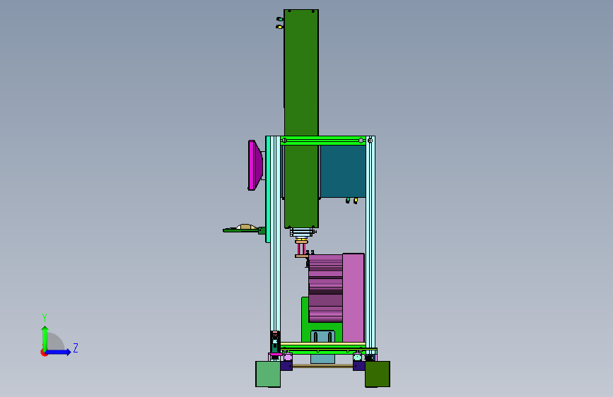613x397 pixels.
Task: Click the green Y axis arrow of triad
Action: coord(45,338)
